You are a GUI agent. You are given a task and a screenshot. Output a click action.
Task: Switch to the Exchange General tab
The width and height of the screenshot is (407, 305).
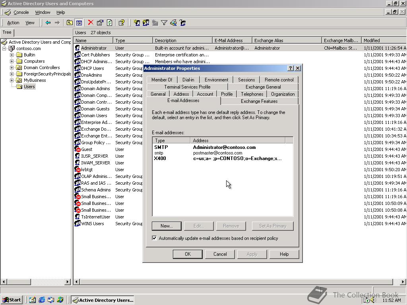pos(263,87)
